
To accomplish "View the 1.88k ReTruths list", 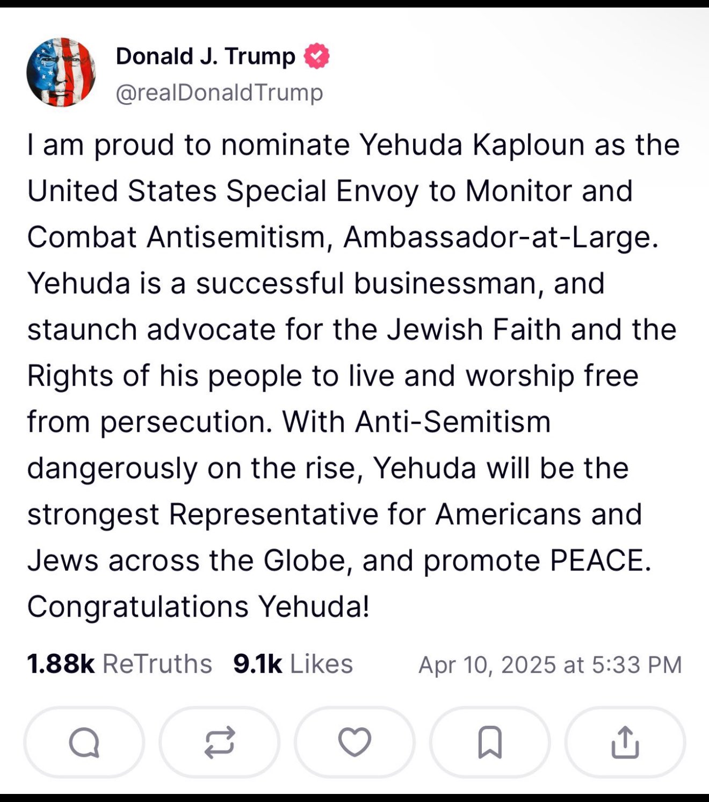I will pyautogui.click(x=120, y=664).
